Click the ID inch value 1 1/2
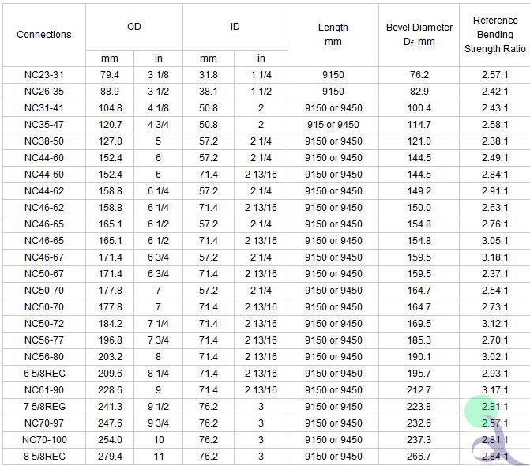 point(261,92)
